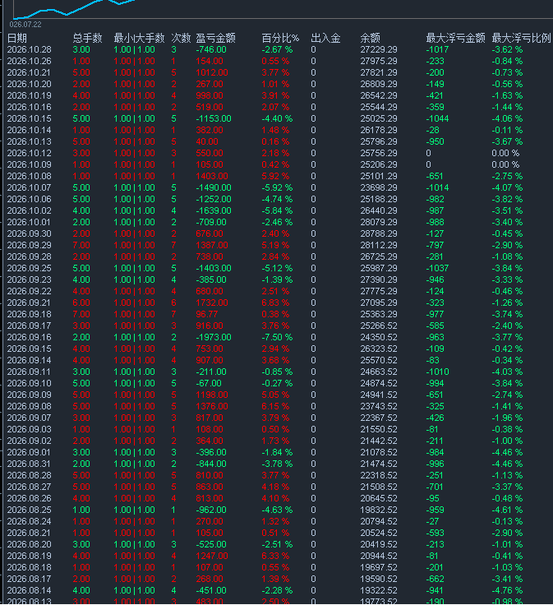Click the -1973.00 loss value
The height and width of the screenshot is (605, 553).
(x=214, y=337)
